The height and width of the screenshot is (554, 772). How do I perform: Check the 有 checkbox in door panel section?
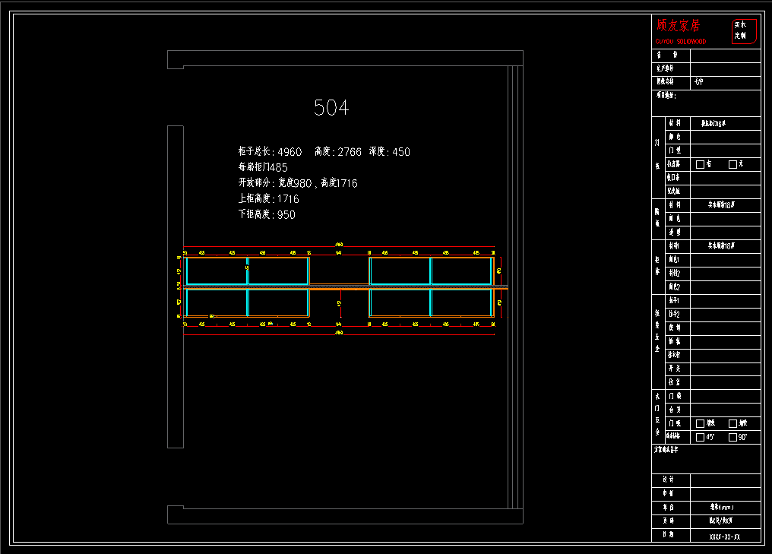click(700, 164)
